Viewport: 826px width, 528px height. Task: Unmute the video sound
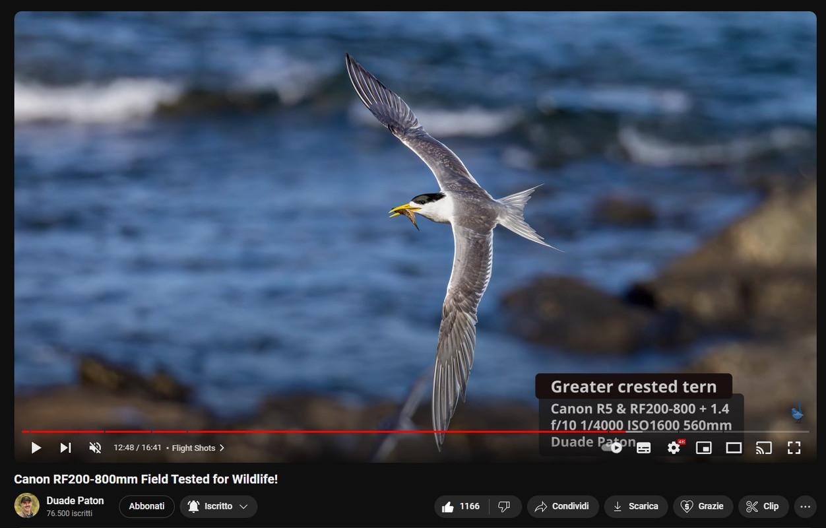(95, 447)
